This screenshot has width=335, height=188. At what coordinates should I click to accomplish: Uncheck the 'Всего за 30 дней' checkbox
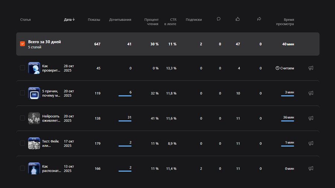click(x=22, y=44)
